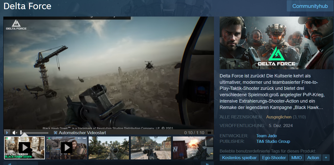
Task: Unmute the video sound icon
Action: pos(15,133)
